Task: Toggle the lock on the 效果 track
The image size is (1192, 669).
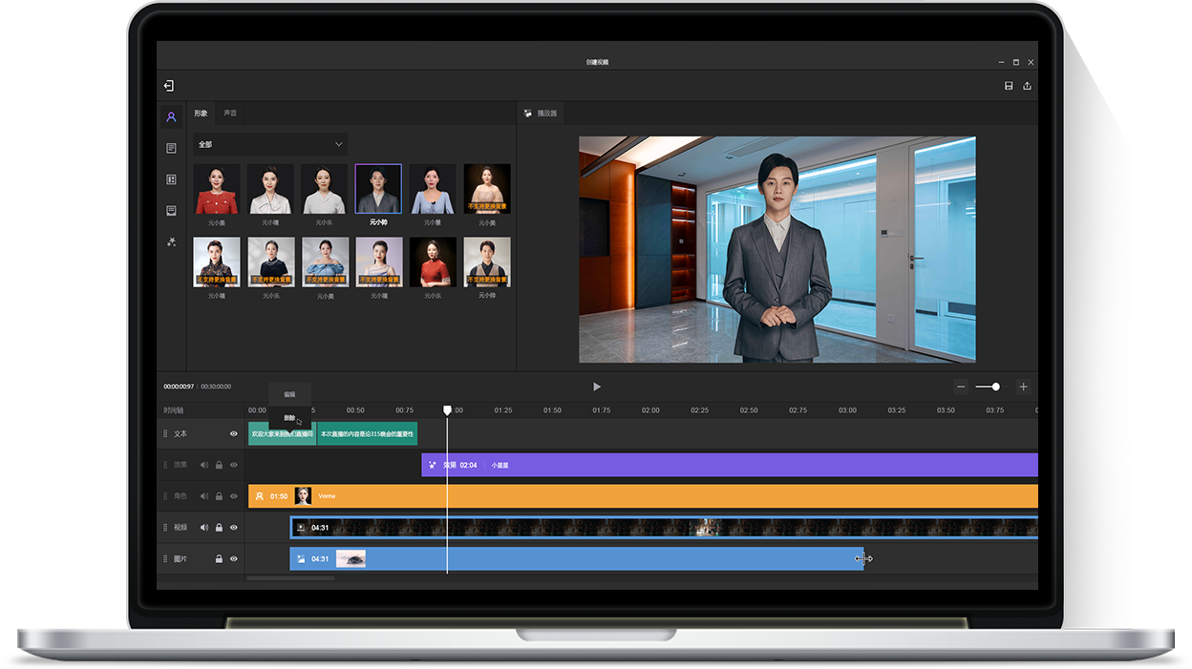Action: pos(219,465)
